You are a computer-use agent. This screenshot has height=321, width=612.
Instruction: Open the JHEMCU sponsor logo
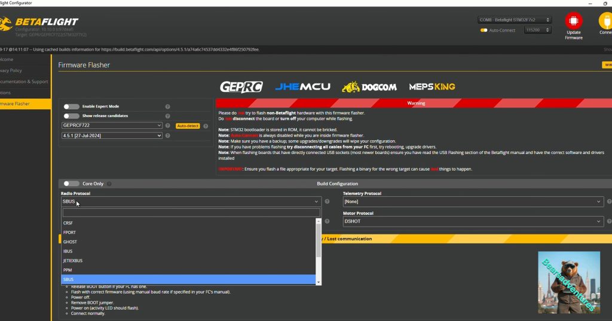click(x=302, y=87)
